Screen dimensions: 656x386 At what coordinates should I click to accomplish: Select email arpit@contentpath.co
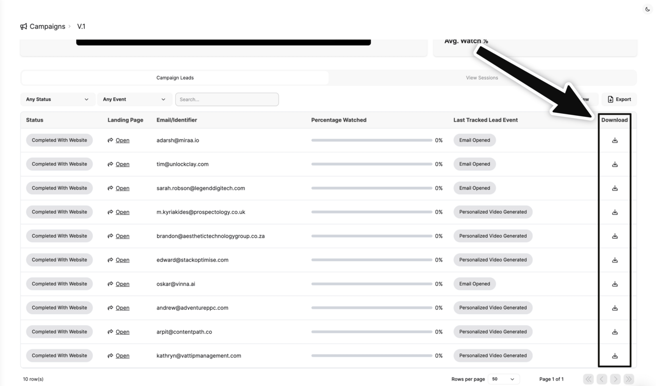coord(184,332)
